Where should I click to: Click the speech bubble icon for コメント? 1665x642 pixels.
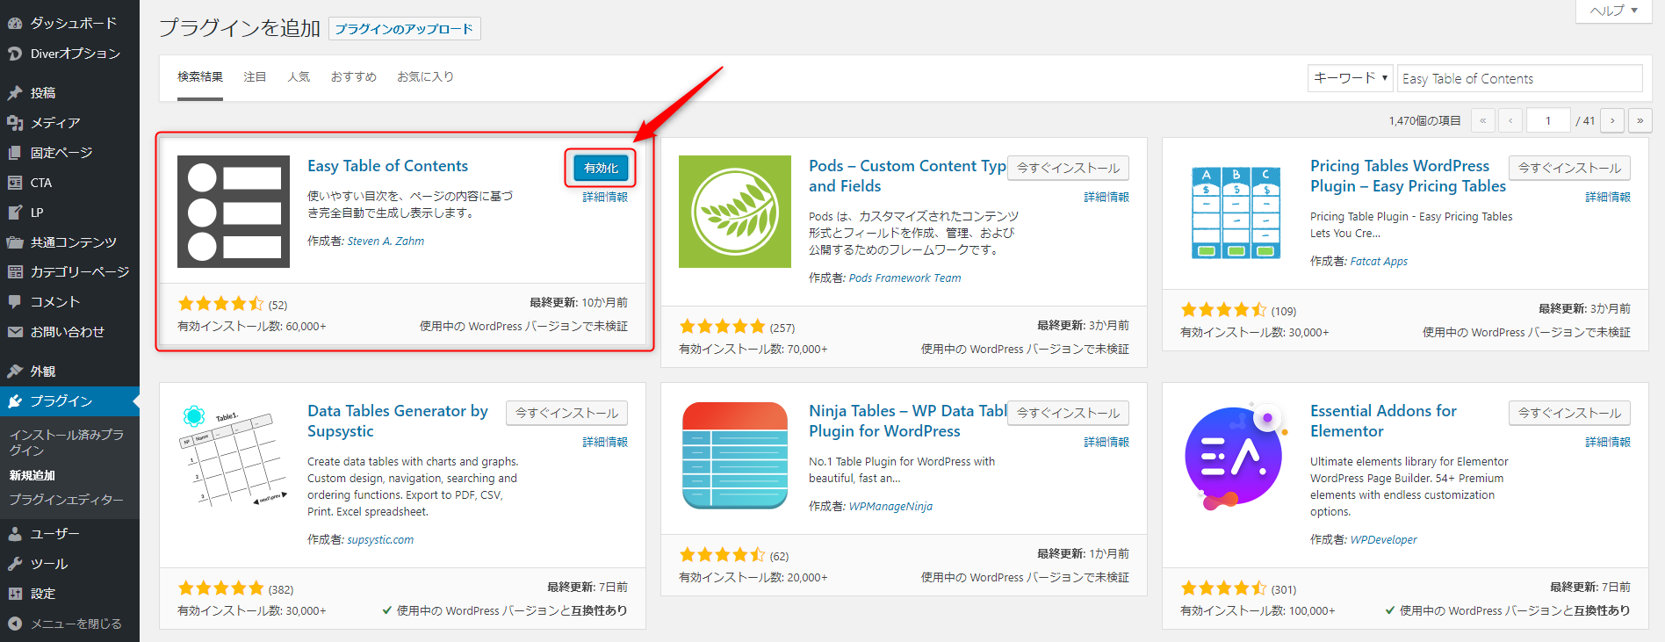15,302
